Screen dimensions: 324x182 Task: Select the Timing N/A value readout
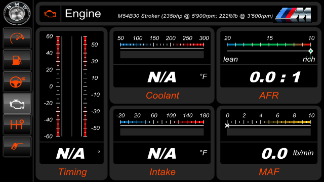(70, 153)
